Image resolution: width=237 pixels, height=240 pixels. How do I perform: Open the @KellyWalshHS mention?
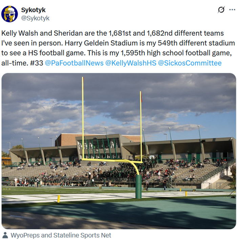[x=130, y=63]
